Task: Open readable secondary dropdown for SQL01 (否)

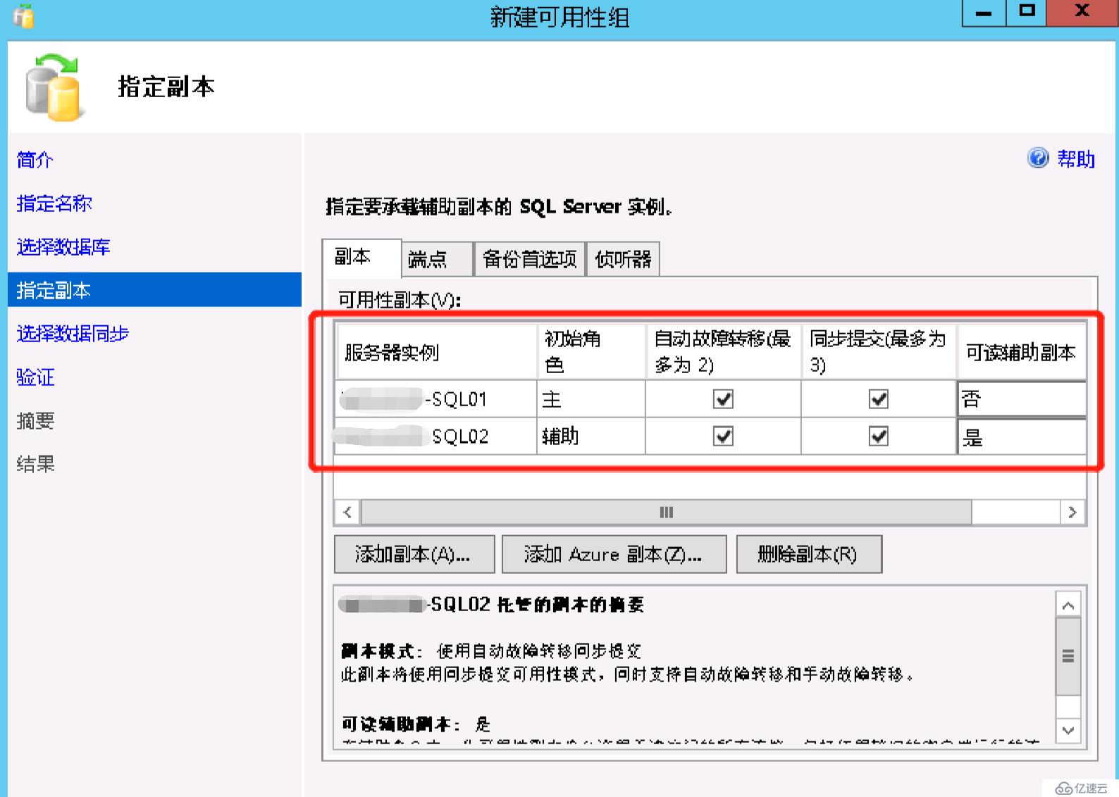Action: tap(1021, 399)
